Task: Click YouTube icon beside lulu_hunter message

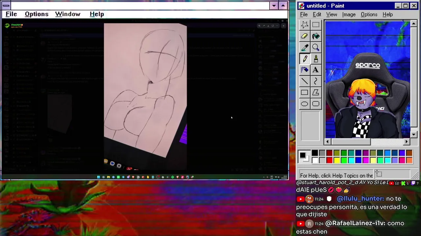Action: coord(300,199)
